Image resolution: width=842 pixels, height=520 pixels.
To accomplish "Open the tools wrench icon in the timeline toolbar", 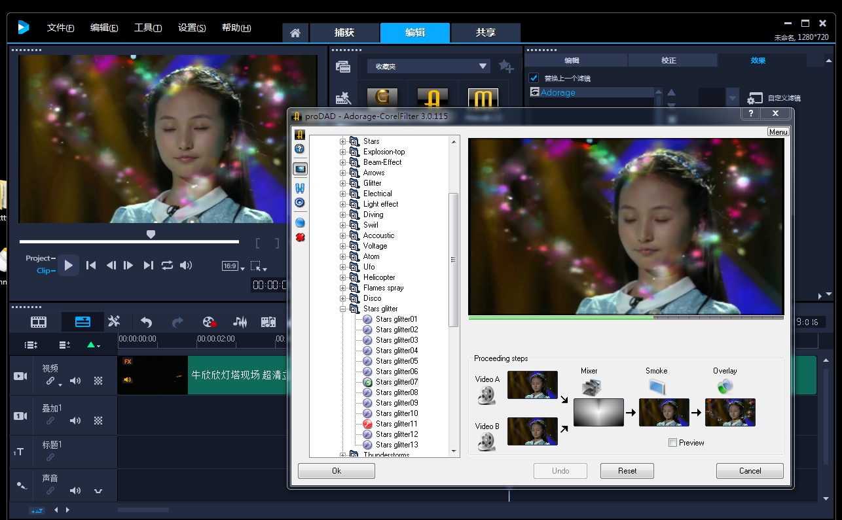I will pos(114,322).
